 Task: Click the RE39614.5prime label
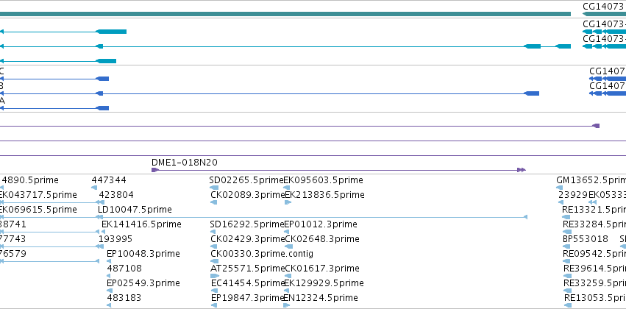click(x=594, y=269)
